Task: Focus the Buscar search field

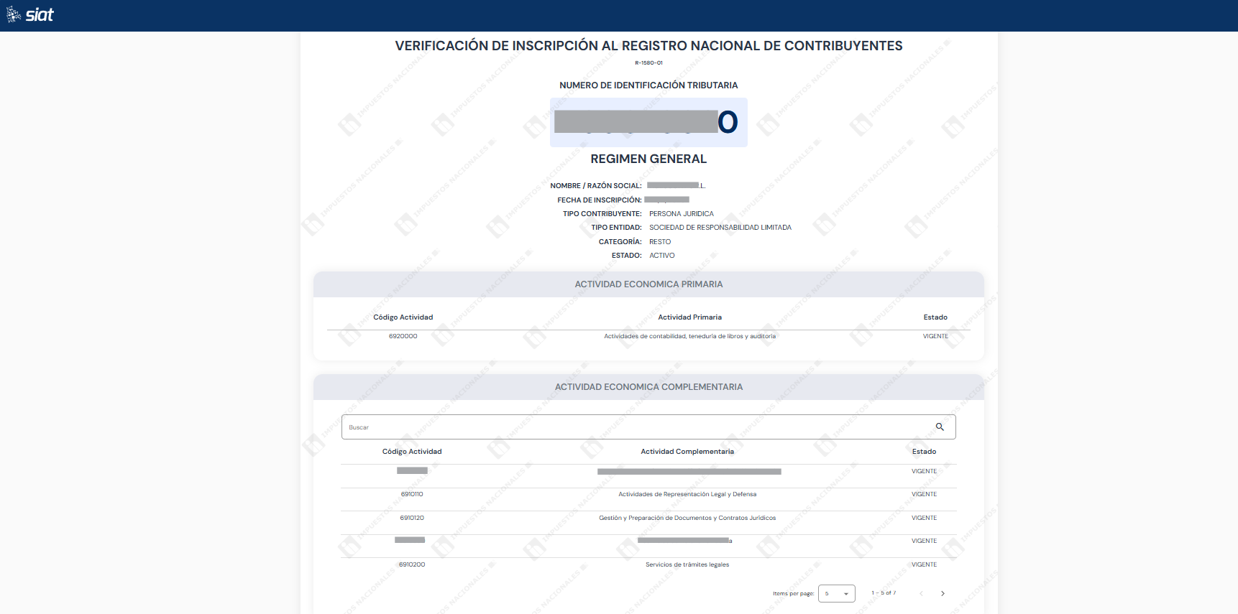Action: 633,427
